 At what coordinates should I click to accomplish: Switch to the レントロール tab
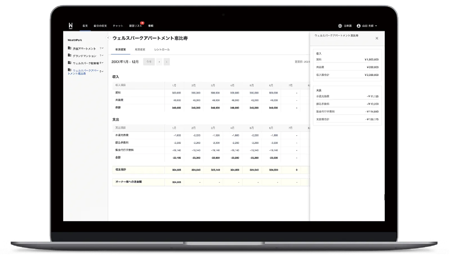pyautogui.click(x=162, y=49)
